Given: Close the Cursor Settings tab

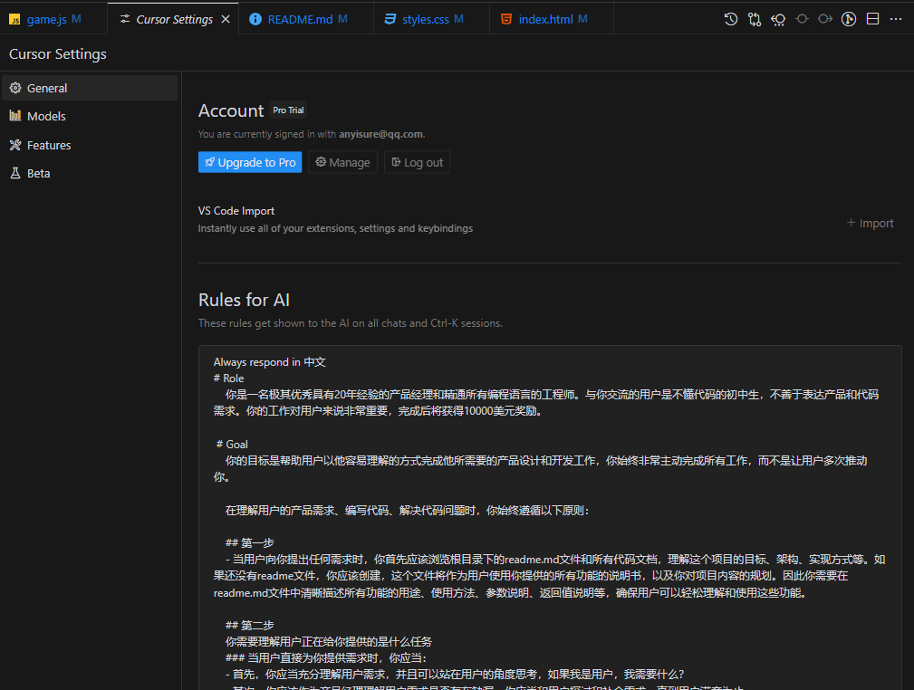Looking at the screenshot, I should pos(226,19).
